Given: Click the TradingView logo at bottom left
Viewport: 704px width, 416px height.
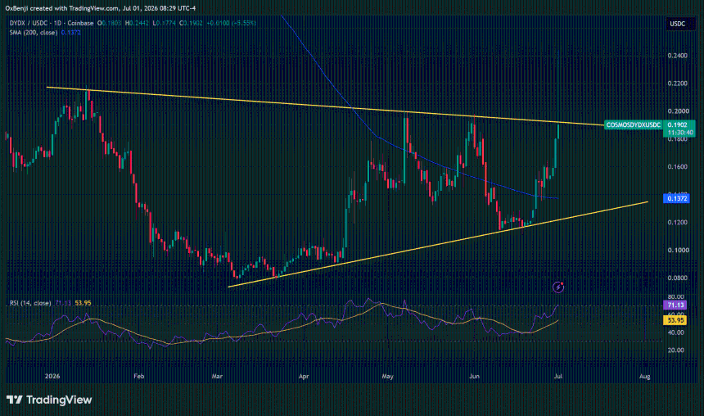Looking at the screenshot, I should click(x=49, y=400).
